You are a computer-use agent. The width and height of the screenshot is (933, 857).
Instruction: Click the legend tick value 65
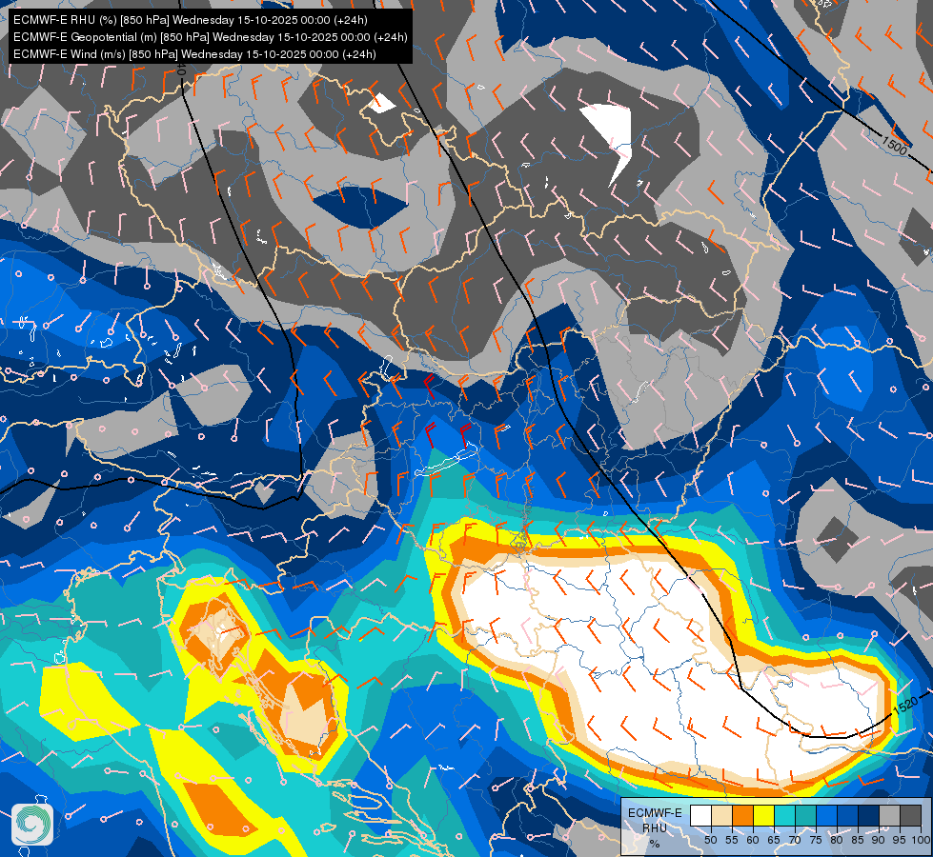coord(774,840)
